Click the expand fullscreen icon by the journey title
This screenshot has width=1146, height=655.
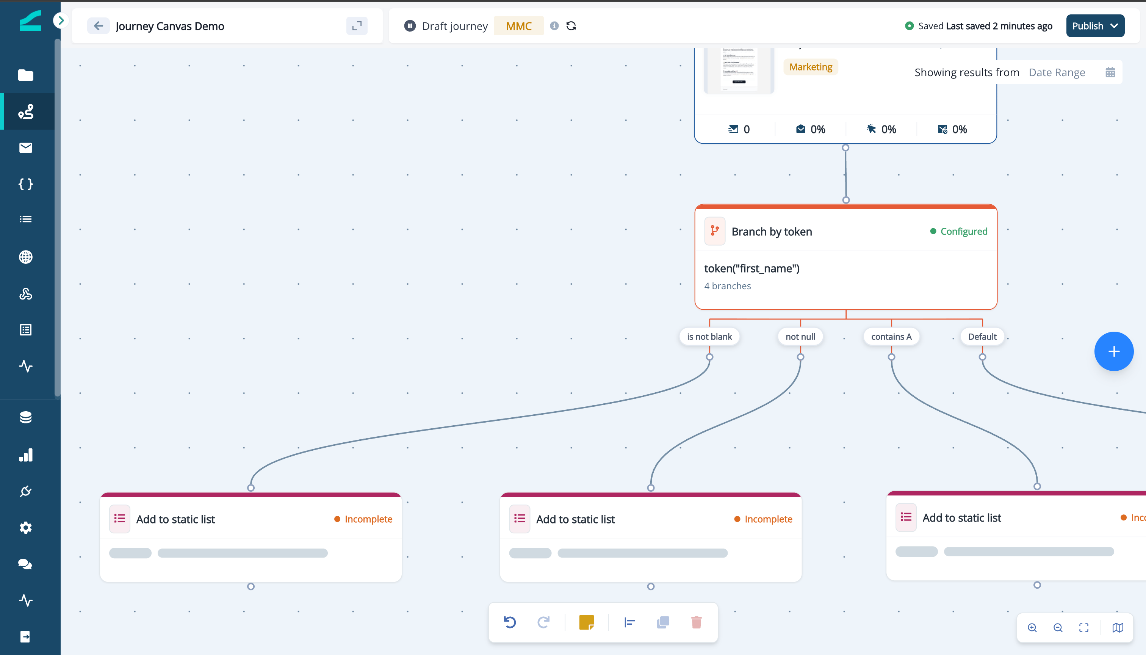(357, 26)
